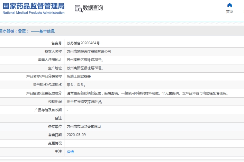Select the company name 苏州市施强医疗器械有限公司
The width and height of the screenshot is (244, 162).
89,52
